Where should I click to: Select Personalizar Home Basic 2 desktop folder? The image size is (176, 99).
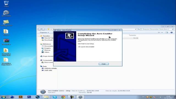(6, 61)
